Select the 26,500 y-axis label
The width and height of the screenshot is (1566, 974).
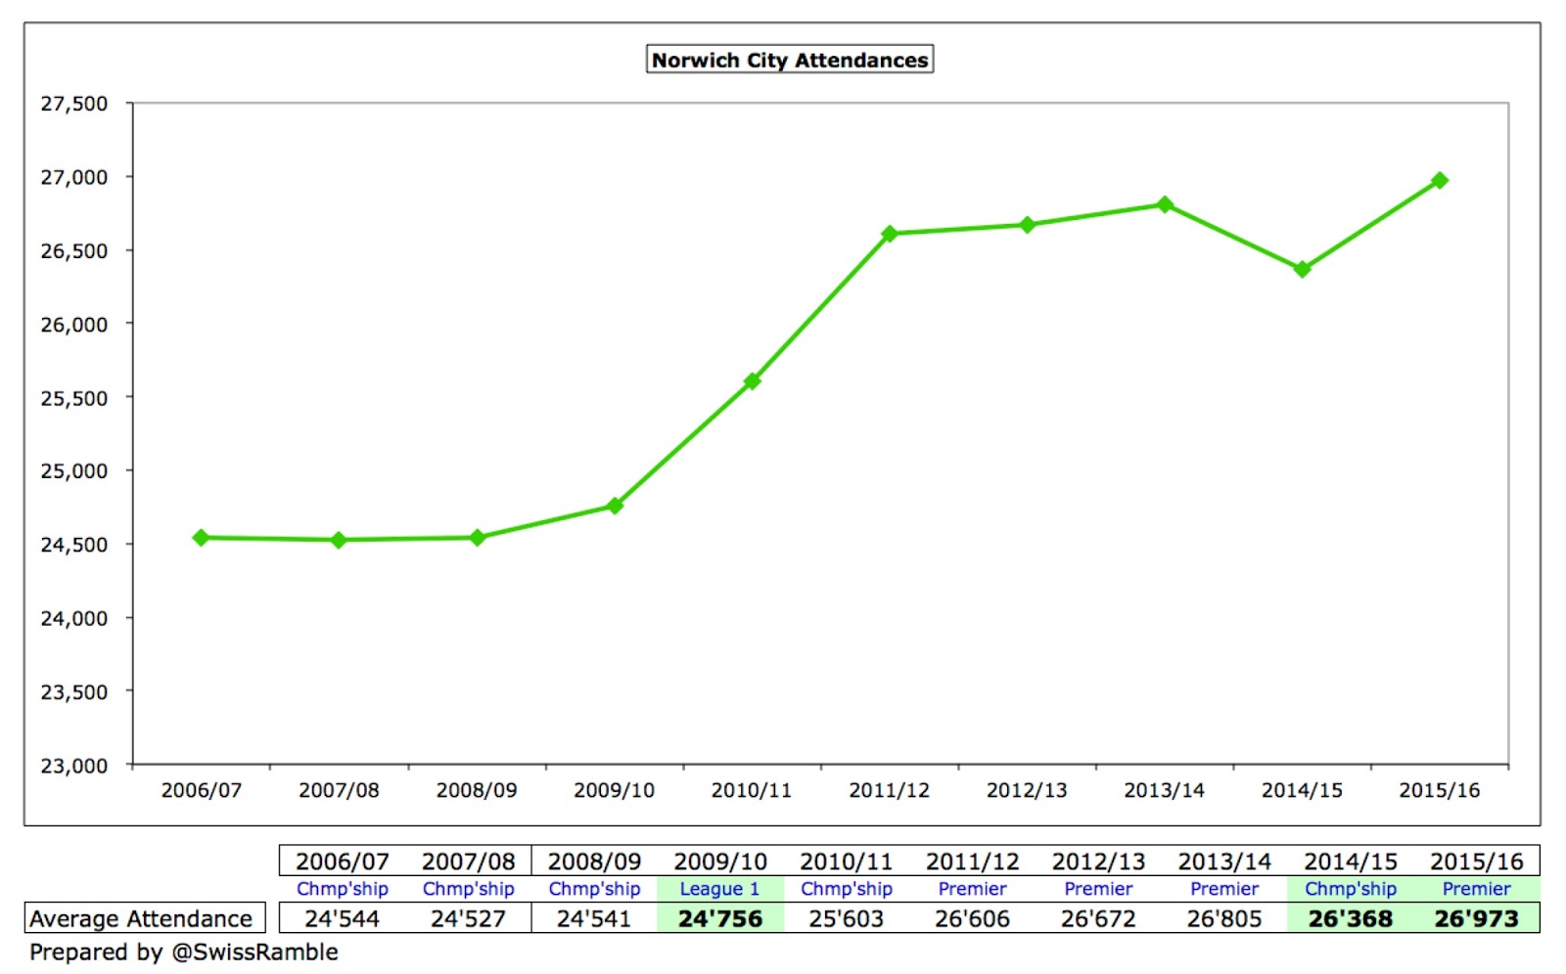click(73, 250)
